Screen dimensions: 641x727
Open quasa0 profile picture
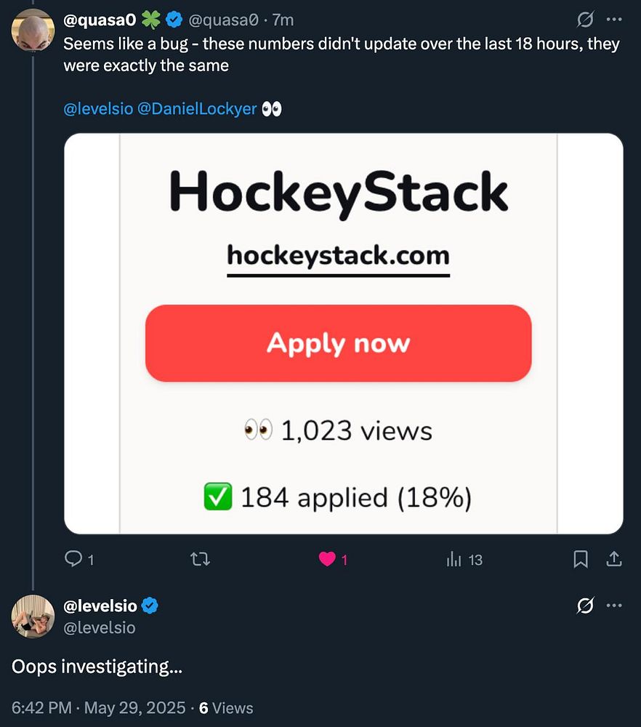33,31
